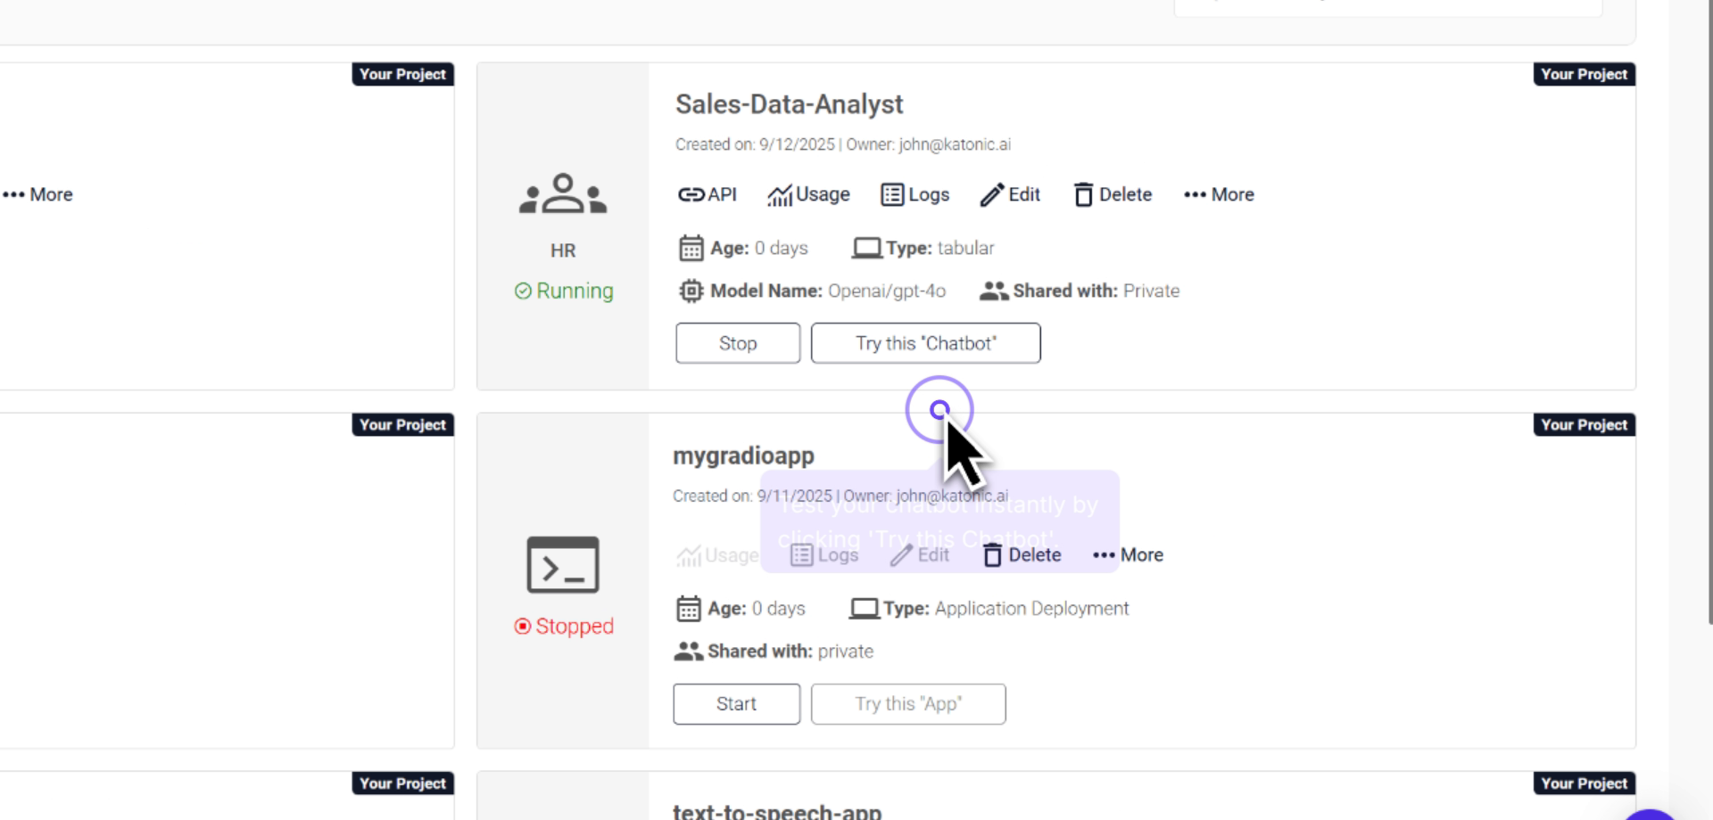
Task: Click the Running status indicator
Action: [564, 291]
